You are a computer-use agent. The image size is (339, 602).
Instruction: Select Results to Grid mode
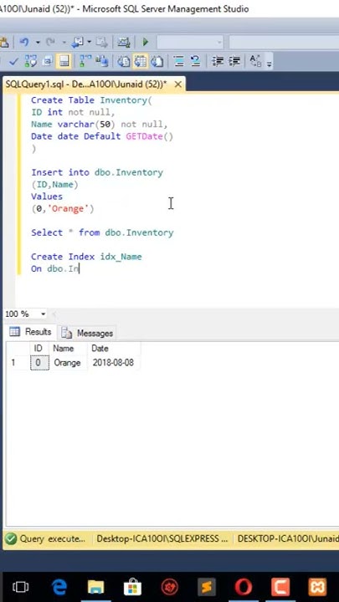pos(141,61)
